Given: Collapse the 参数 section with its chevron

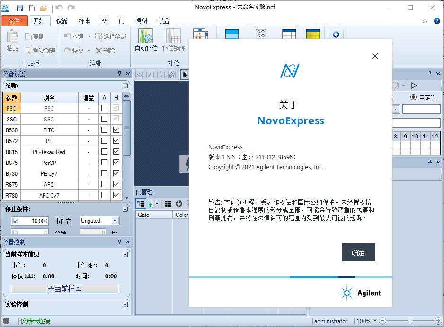Looking at the screenshot, I should point(125,86).
